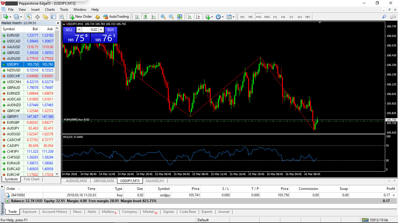Expand the New Chart dropdown arrow
This screenshot has height=223, width=398.
tap(10, 17)
